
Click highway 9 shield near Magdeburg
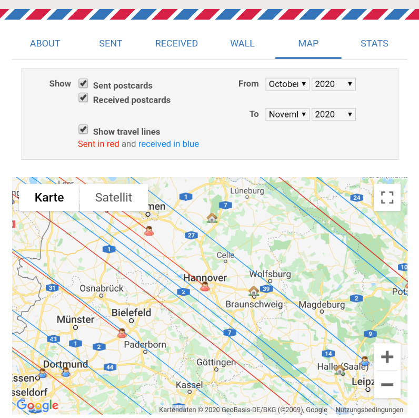(370, 334)
